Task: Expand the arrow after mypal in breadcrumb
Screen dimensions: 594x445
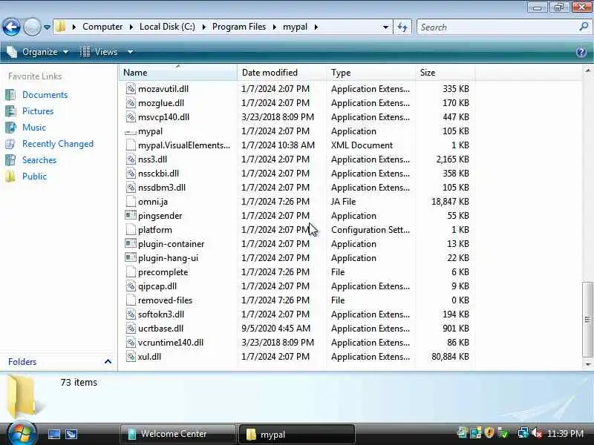Action: click(x=316, y=27)
